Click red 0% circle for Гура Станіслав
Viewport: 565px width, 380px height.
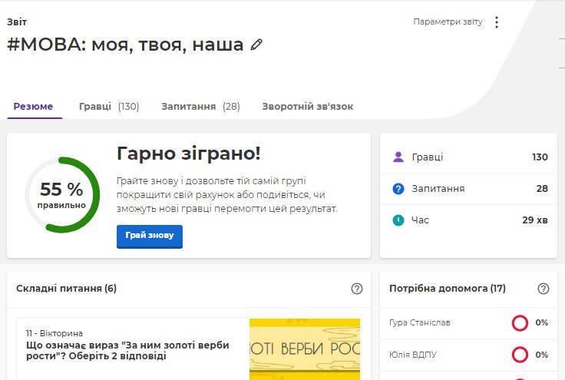tap(520, 323)
